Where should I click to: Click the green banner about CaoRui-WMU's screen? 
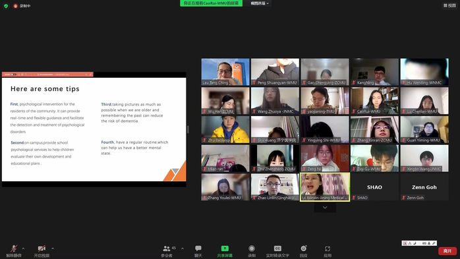[x=212, y=3]
